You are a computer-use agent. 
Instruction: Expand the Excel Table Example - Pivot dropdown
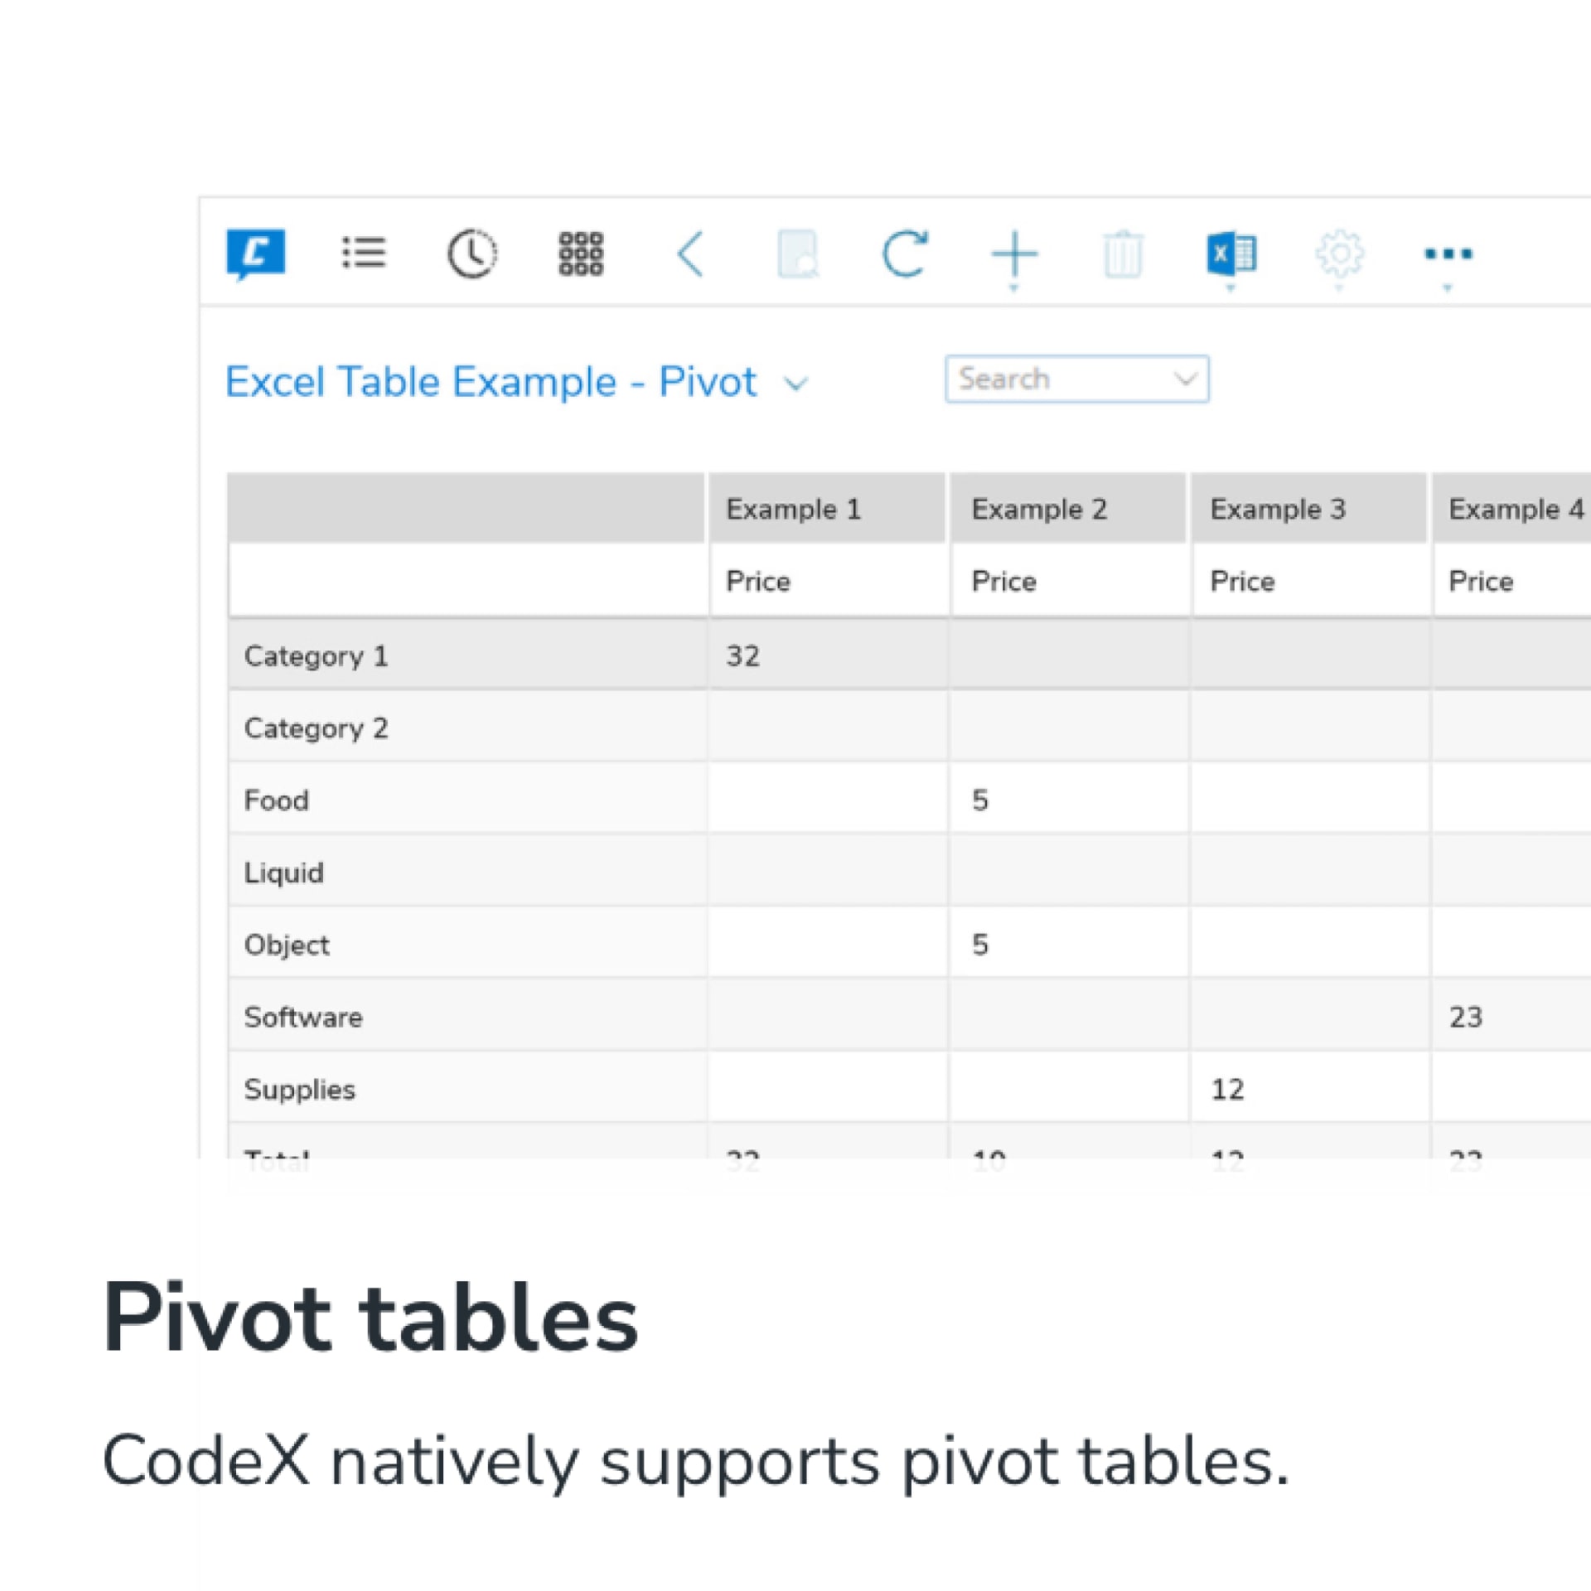795,384
